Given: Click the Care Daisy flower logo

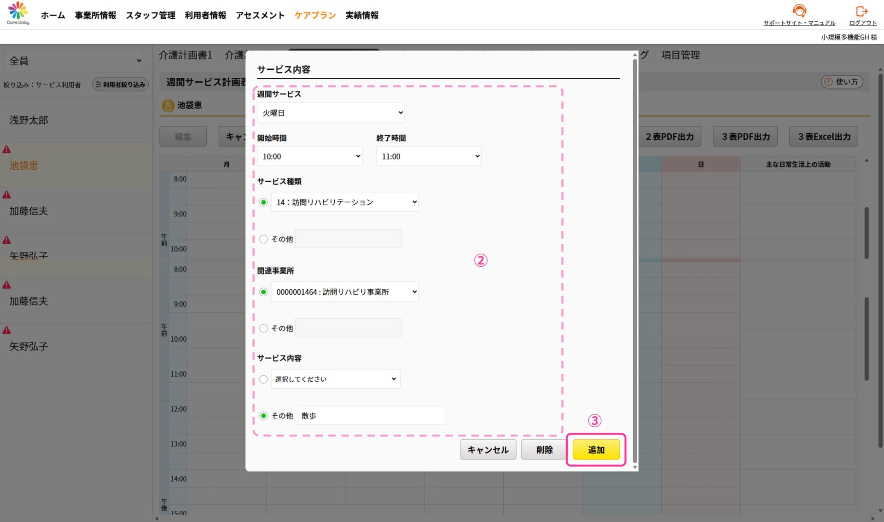Looking at the screenshot, I should tap(18, 10).
